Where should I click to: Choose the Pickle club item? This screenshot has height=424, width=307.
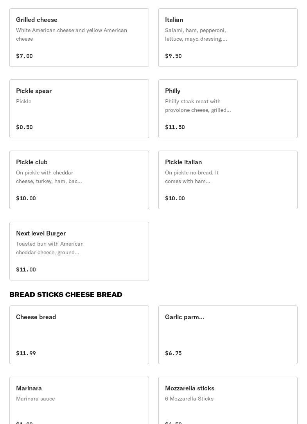(x=79, y=180)
